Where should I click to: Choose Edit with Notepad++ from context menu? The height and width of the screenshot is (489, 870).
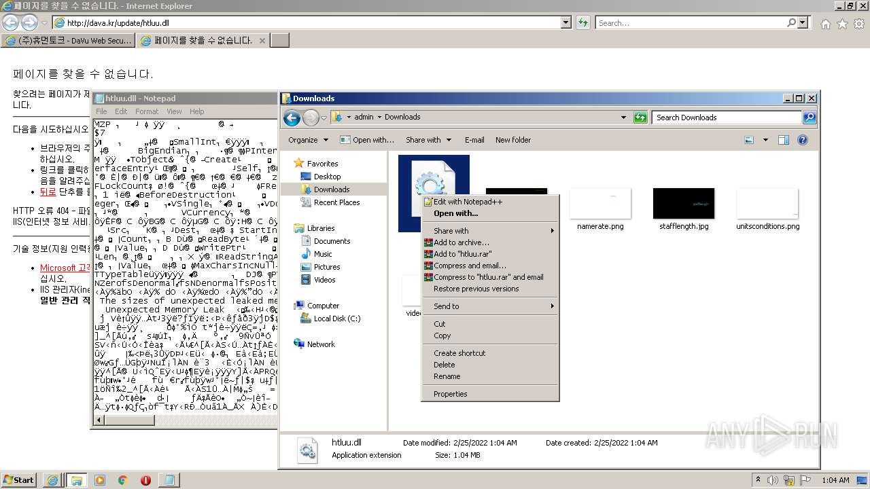tap(468, 202)
